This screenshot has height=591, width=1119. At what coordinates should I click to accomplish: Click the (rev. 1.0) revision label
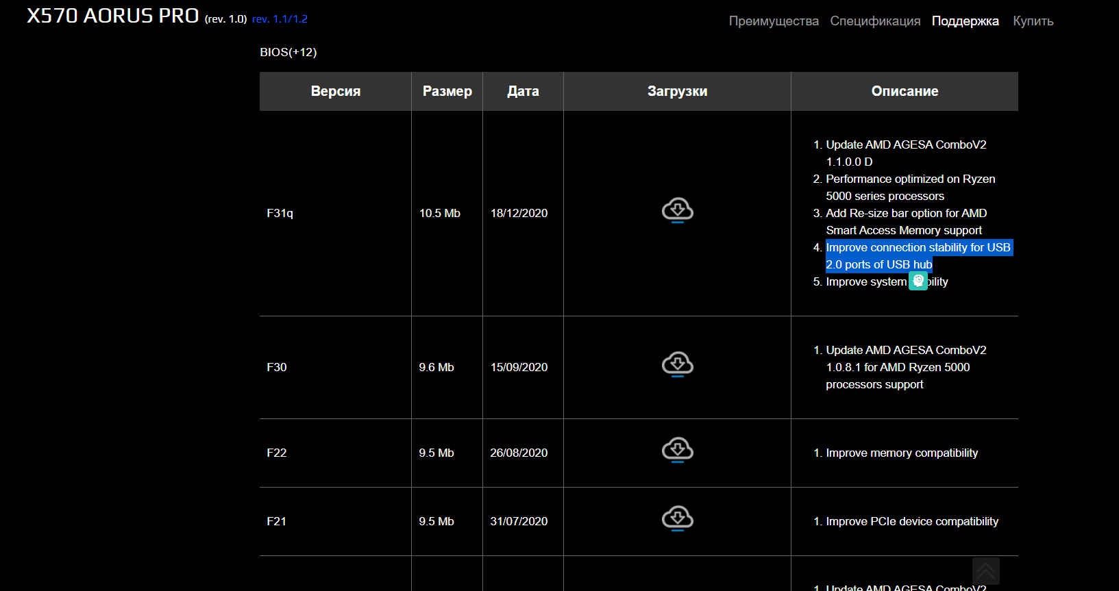tap(225, 19)
